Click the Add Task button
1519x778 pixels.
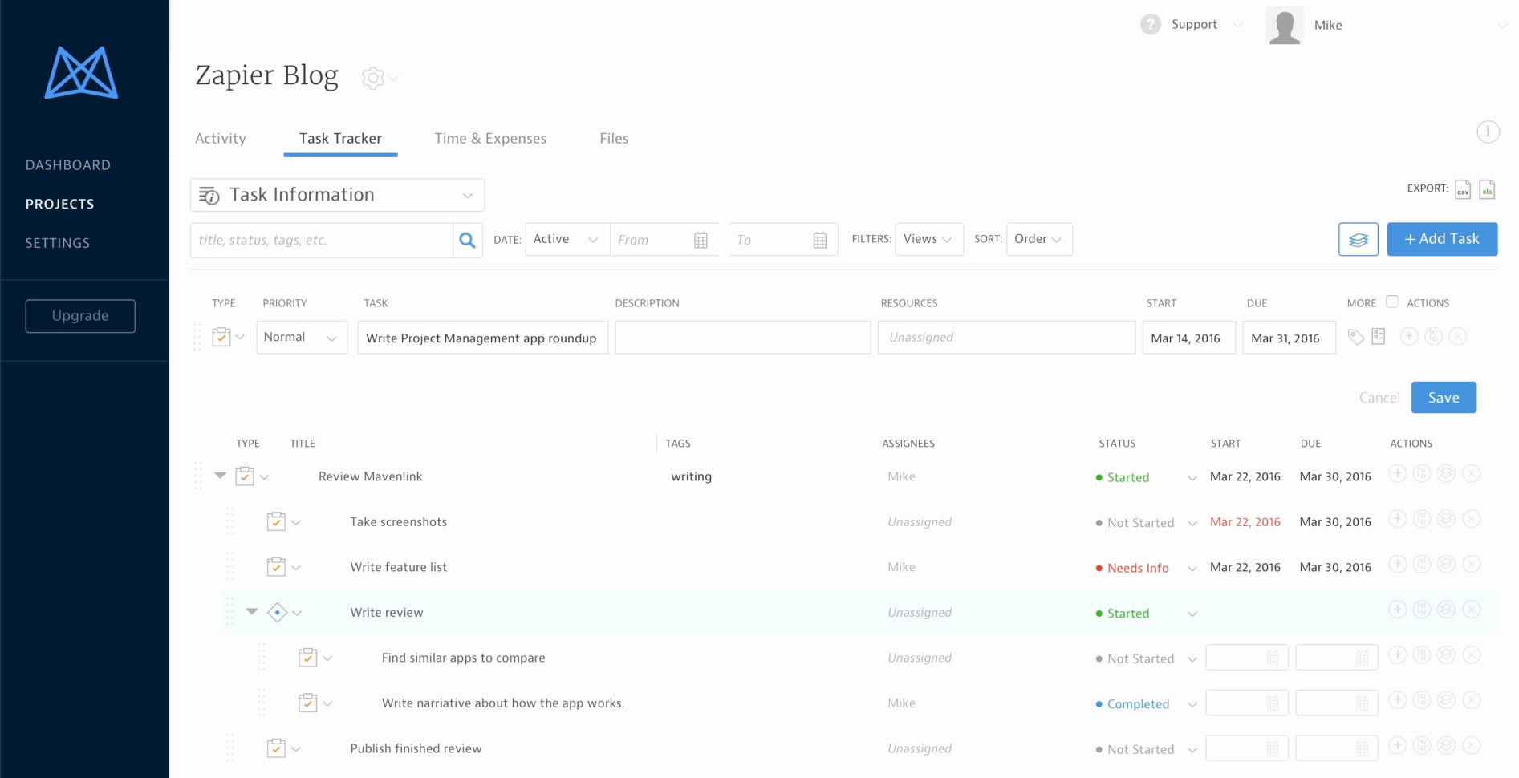pos(1442,239)
